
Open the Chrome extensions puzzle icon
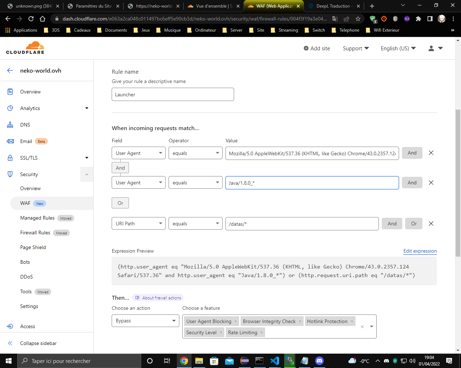point(418,19)
